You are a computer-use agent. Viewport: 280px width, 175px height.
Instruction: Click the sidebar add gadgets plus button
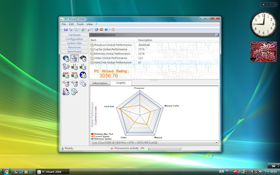[264, 5]
